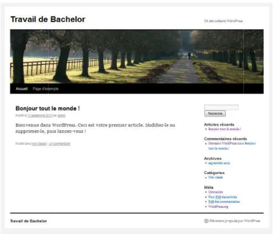The width and height of the screenshot is (273, 234).
Task: Click the WordPress logo icon in footer
Action: click(x=206, y=221)
